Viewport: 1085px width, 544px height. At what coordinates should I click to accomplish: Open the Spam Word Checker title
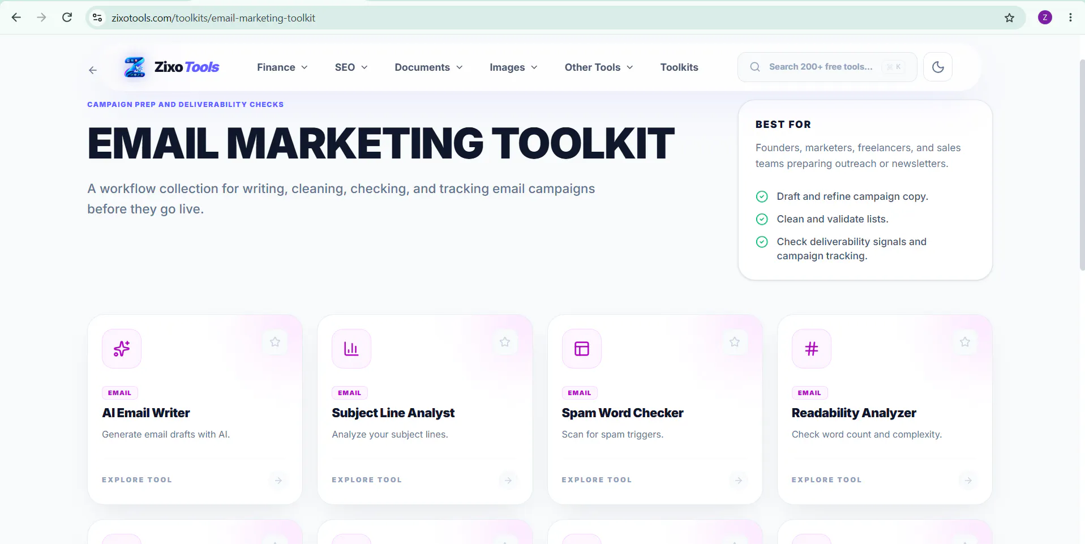(x=623, y=413)
